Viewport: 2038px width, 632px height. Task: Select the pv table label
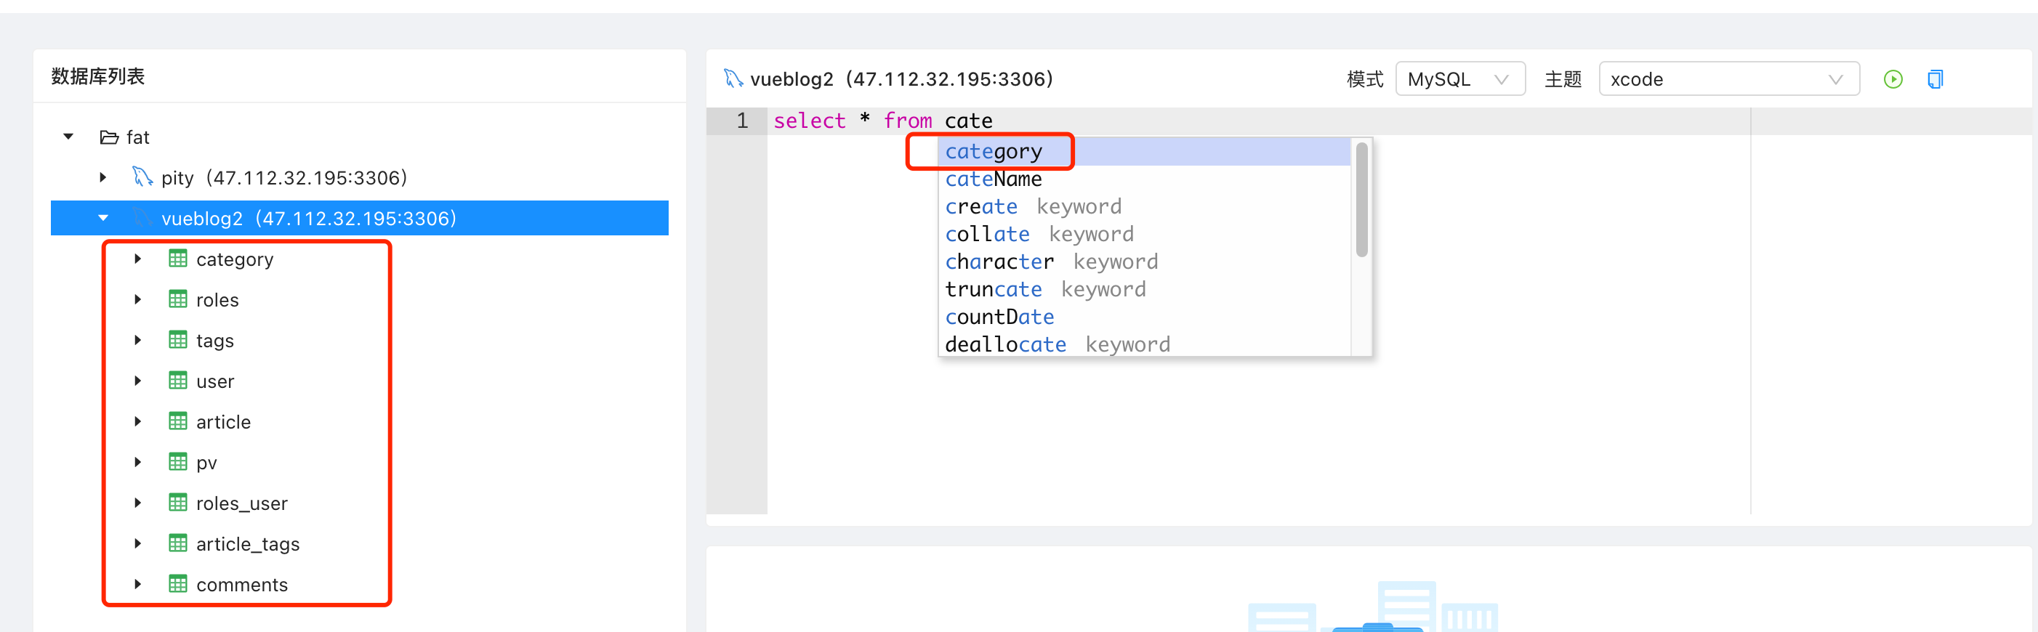(206, 463)
